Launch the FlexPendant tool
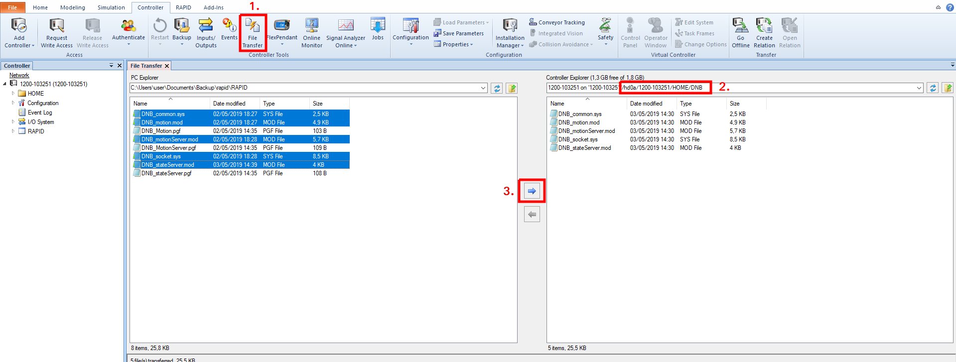The image size is (956, 362). pyautogui.click(x=282, y=32)
